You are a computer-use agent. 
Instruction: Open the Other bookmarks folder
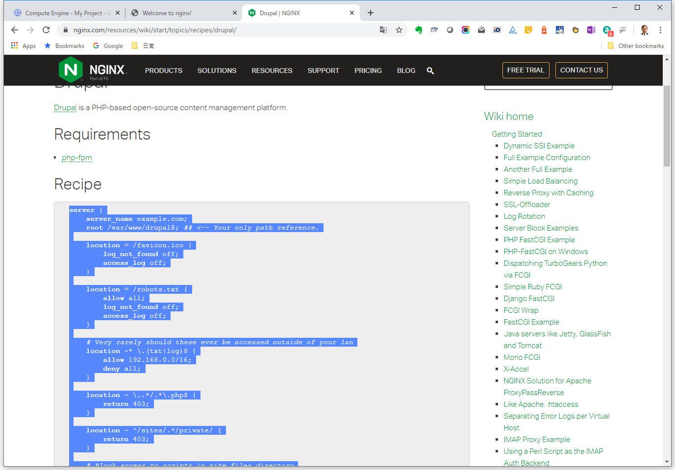636,46
